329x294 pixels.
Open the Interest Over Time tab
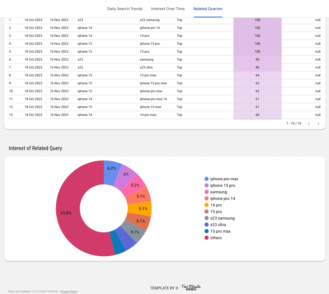(168, 9)
